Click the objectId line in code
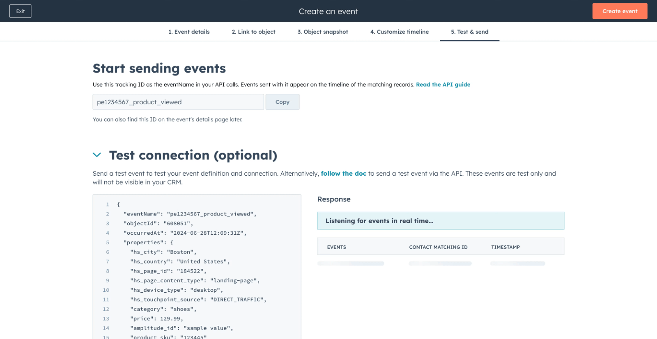The height and width of the screenshot is (339, 657). click(x=158, y=223)
